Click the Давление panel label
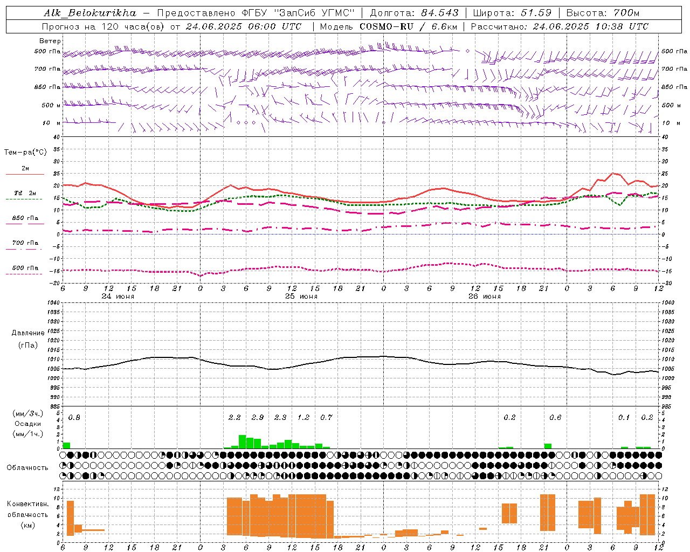This screenshot has width=690, height=552. tap(28, 333)
